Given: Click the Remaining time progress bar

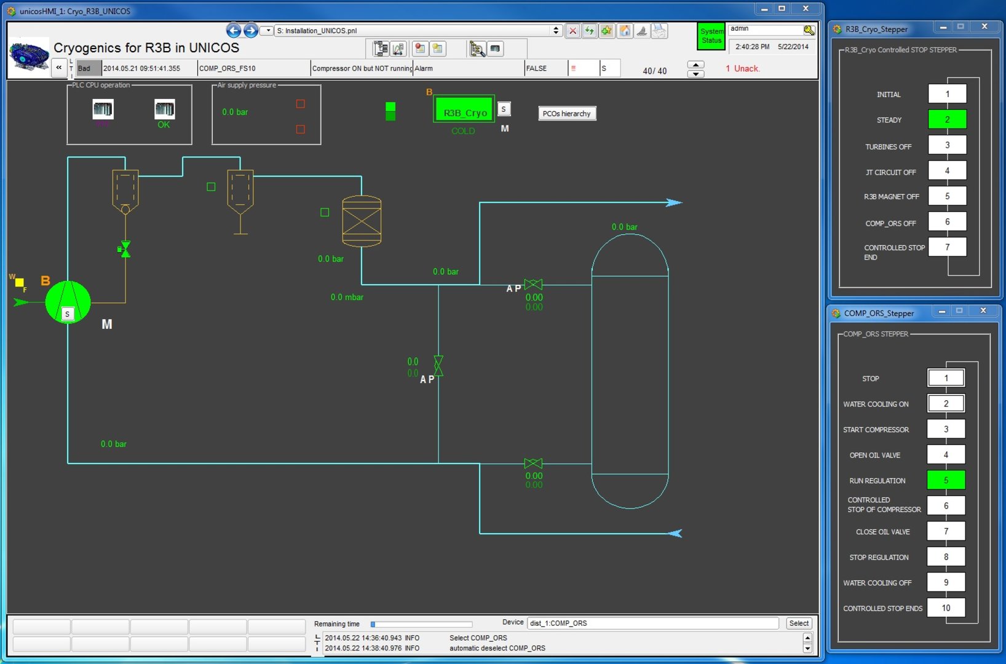Looking at the screenshot, I should coord(422,624).
